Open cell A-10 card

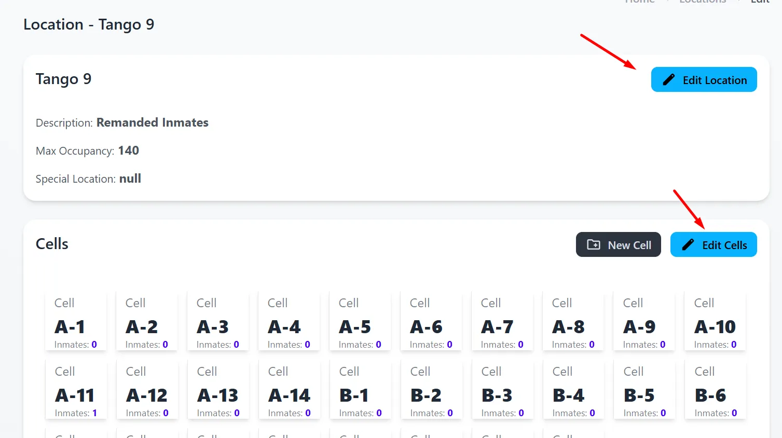tap(715, 322)
